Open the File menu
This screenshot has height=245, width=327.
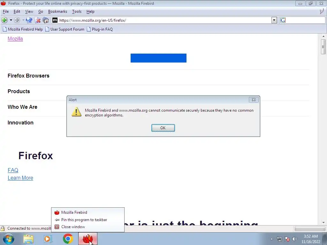[x=6, y=11]
